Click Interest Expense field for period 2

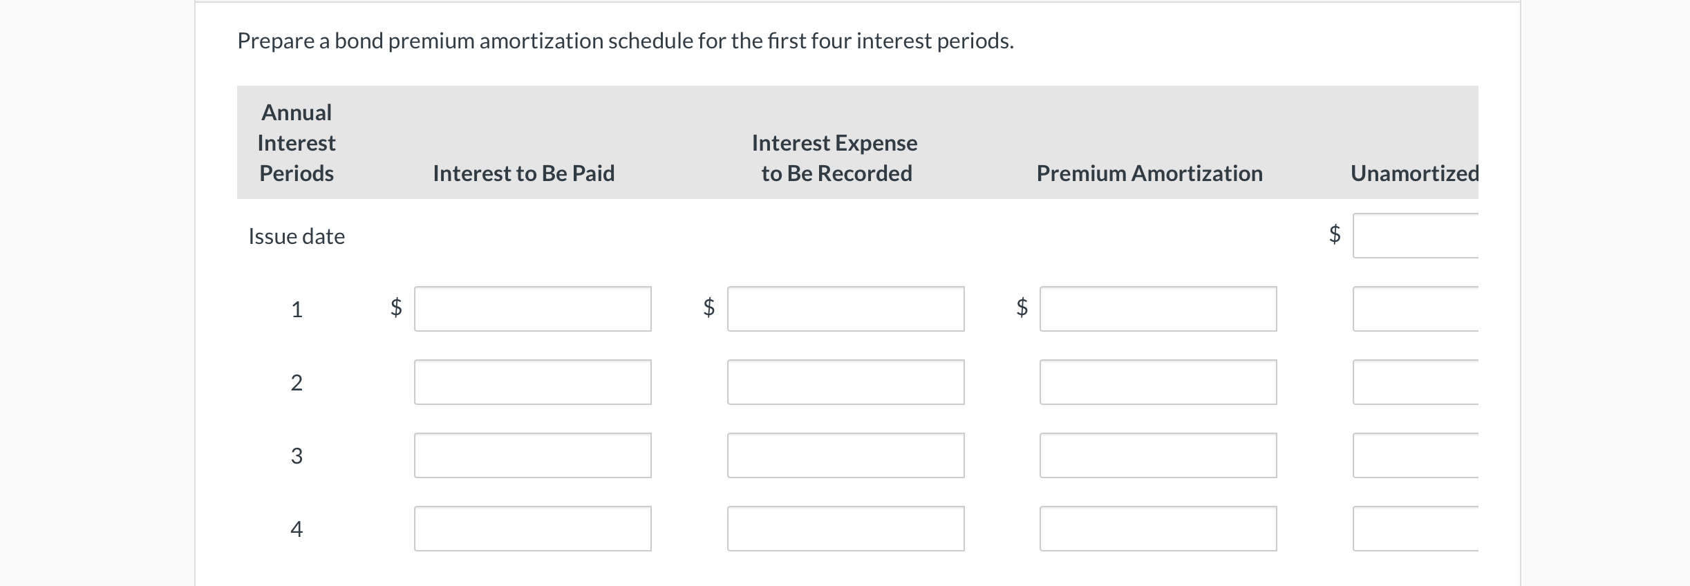[x=846, y=382]
